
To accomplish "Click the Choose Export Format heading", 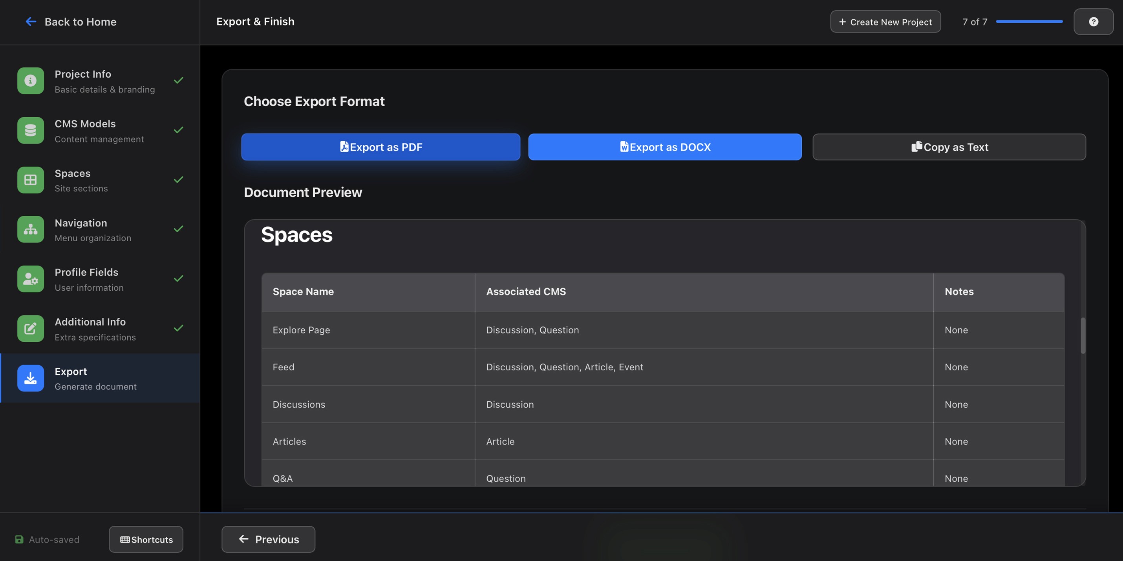I will pos(314,101).
